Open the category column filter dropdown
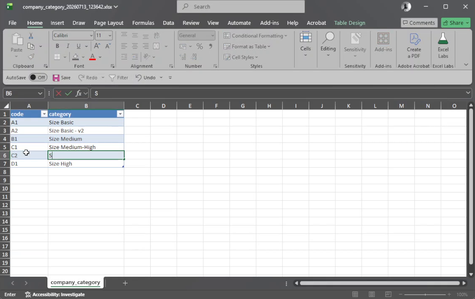 [x=120, y=114]
